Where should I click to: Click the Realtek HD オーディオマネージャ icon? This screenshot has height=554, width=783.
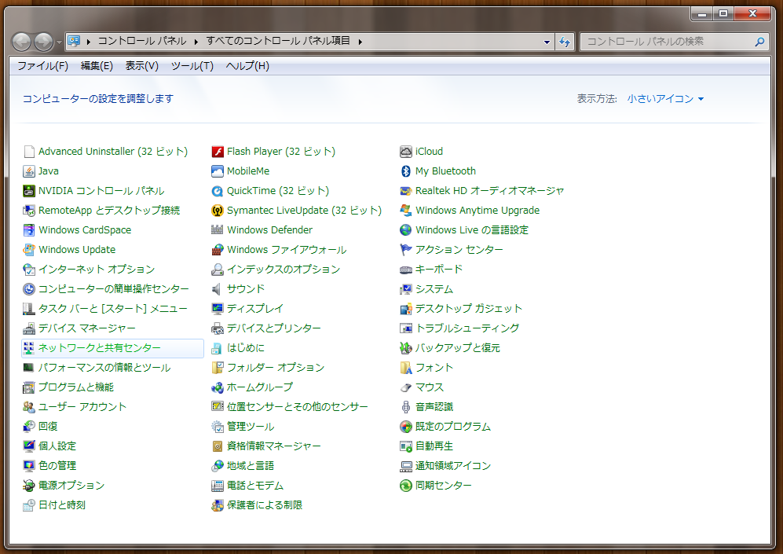pos(405,191)
